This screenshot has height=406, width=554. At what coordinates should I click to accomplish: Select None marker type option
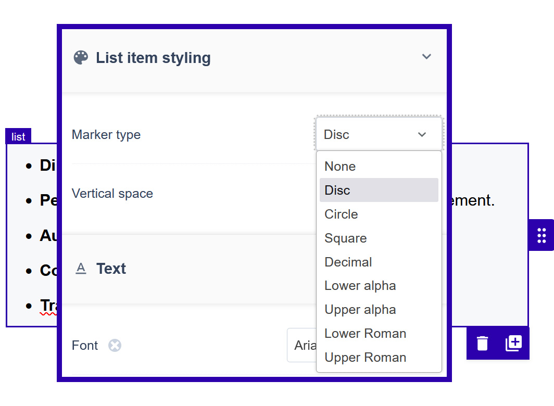pos(379,167)
